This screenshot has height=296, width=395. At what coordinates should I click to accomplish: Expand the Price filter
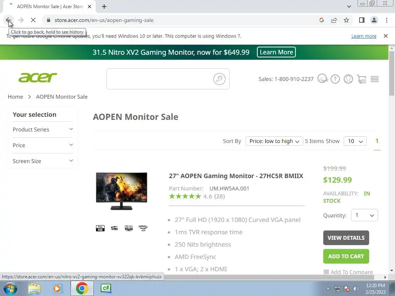coord(43,145)
